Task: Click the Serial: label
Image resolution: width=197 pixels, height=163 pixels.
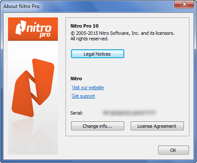Action: pos(77,113)
